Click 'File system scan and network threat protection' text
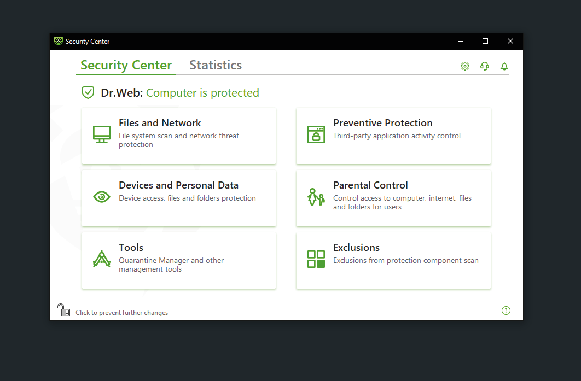This screenshot has height=381, width=581. 178,140
